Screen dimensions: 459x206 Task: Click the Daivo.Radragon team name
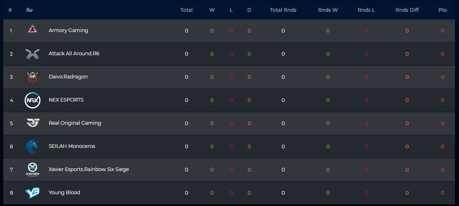(68, 77)
